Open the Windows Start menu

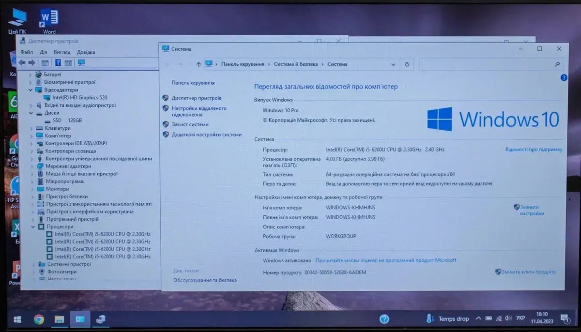[x=17, y=319]
